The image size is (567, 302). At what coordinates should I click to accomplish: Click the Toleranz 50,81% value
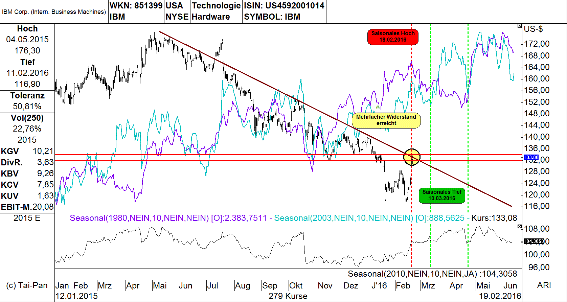click(27, 107)
